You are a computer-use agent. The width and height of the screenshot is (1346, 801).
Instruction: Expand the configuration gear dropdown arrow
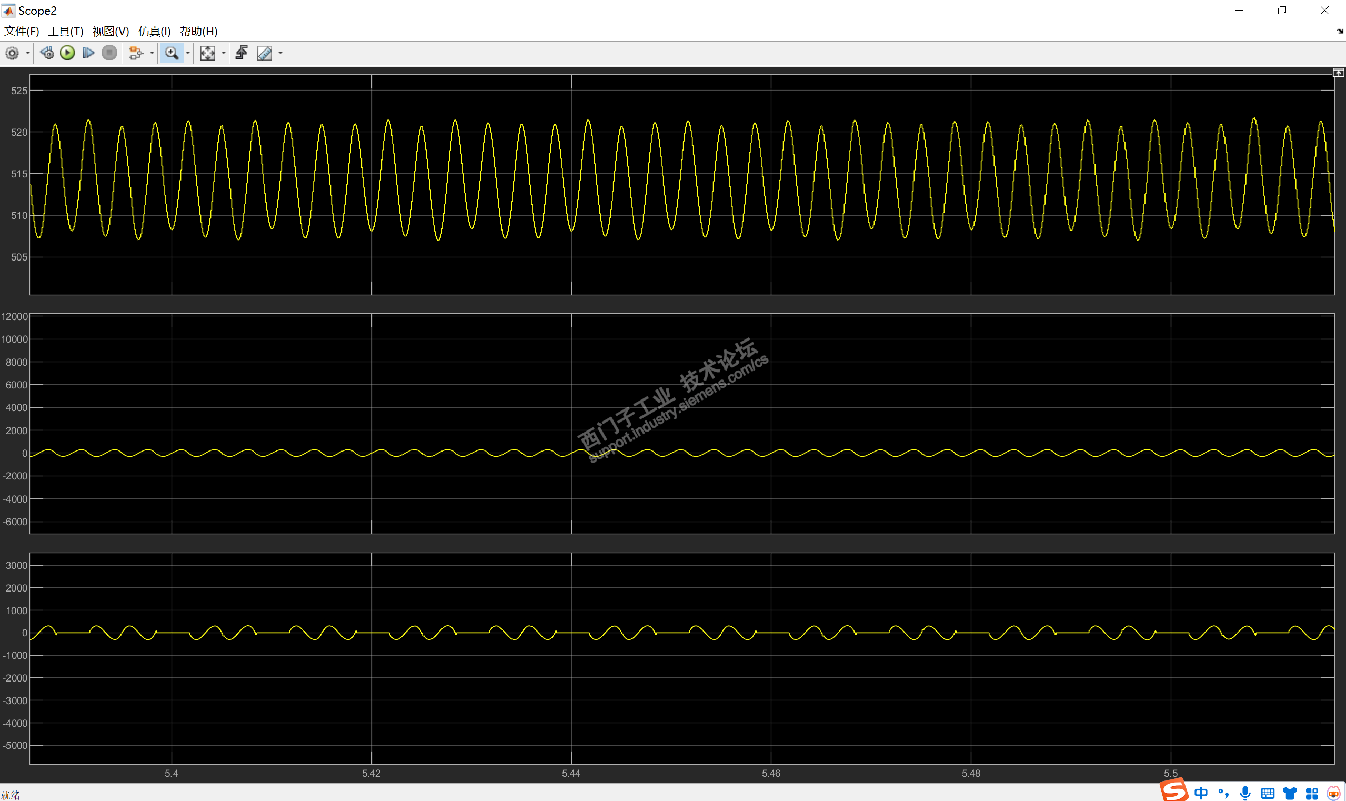[27, 53]
